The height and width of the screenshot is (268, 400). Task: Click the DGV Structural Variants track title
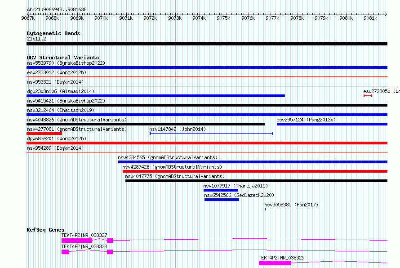coord(63,58)
